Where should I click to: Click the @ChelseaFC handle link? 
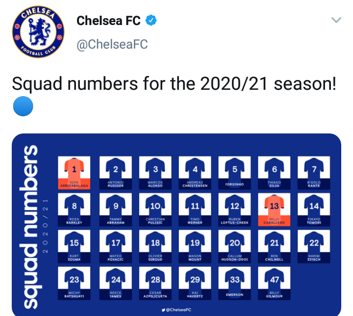(112, 45)
